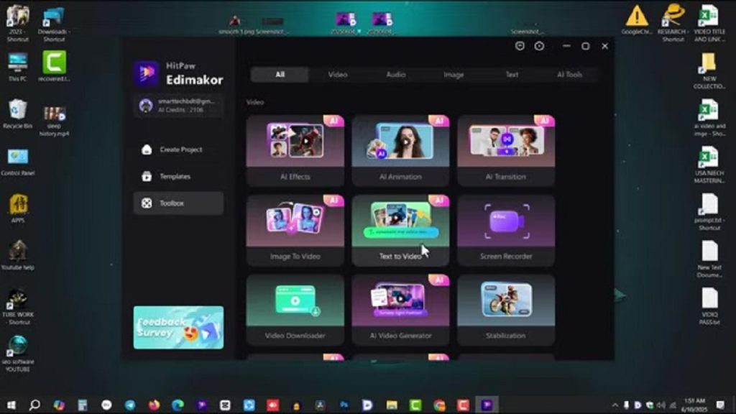Select the VIDIQ PASS.txt desktop file
This screenshot has width=736, height=414.
pyautogui.click(x=709, y=306)
